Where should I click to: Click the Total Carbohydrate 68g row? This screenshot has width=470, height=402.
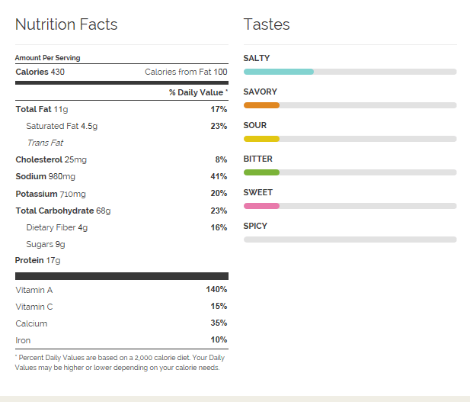click(62, 211)
